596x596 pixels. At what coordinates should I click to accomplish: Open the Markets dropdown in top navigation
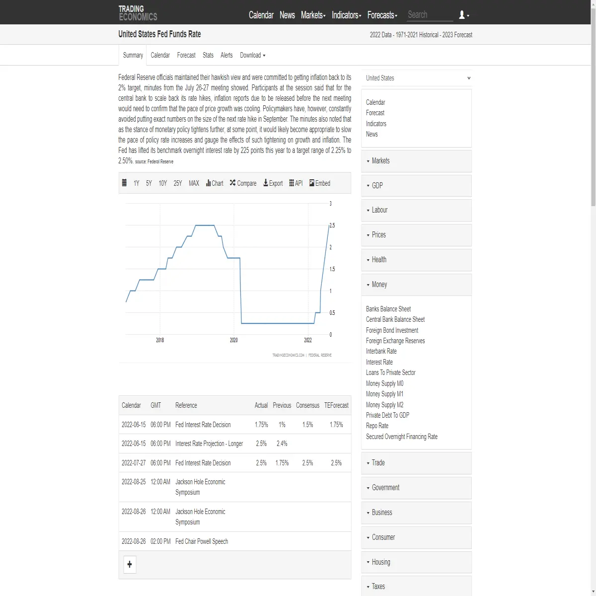point(313,15)
